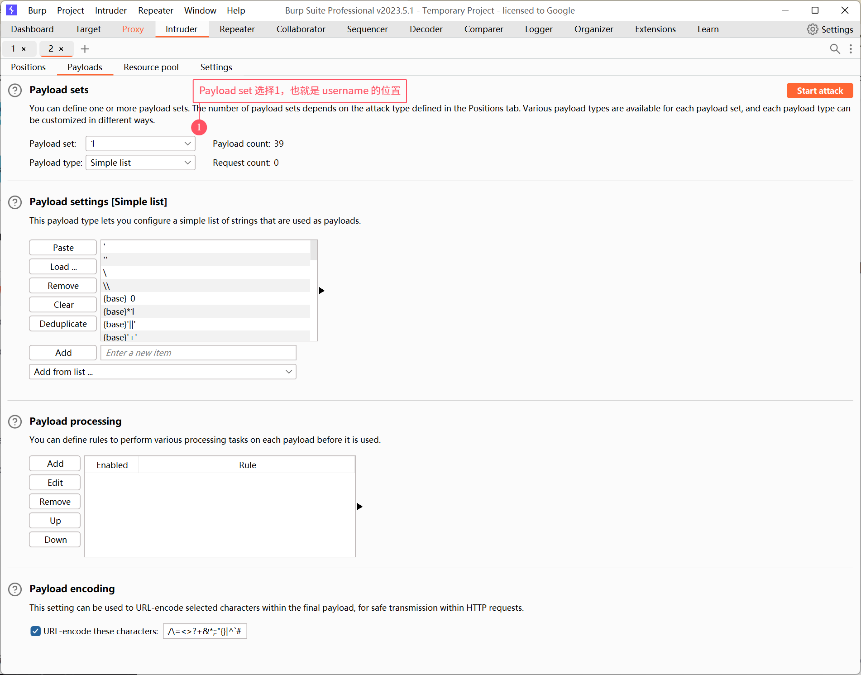Viewport: 861px width, 675px height.
Task: Select payload {base}-0 in list
Action: pyautogui.click(x=206, y=298)
